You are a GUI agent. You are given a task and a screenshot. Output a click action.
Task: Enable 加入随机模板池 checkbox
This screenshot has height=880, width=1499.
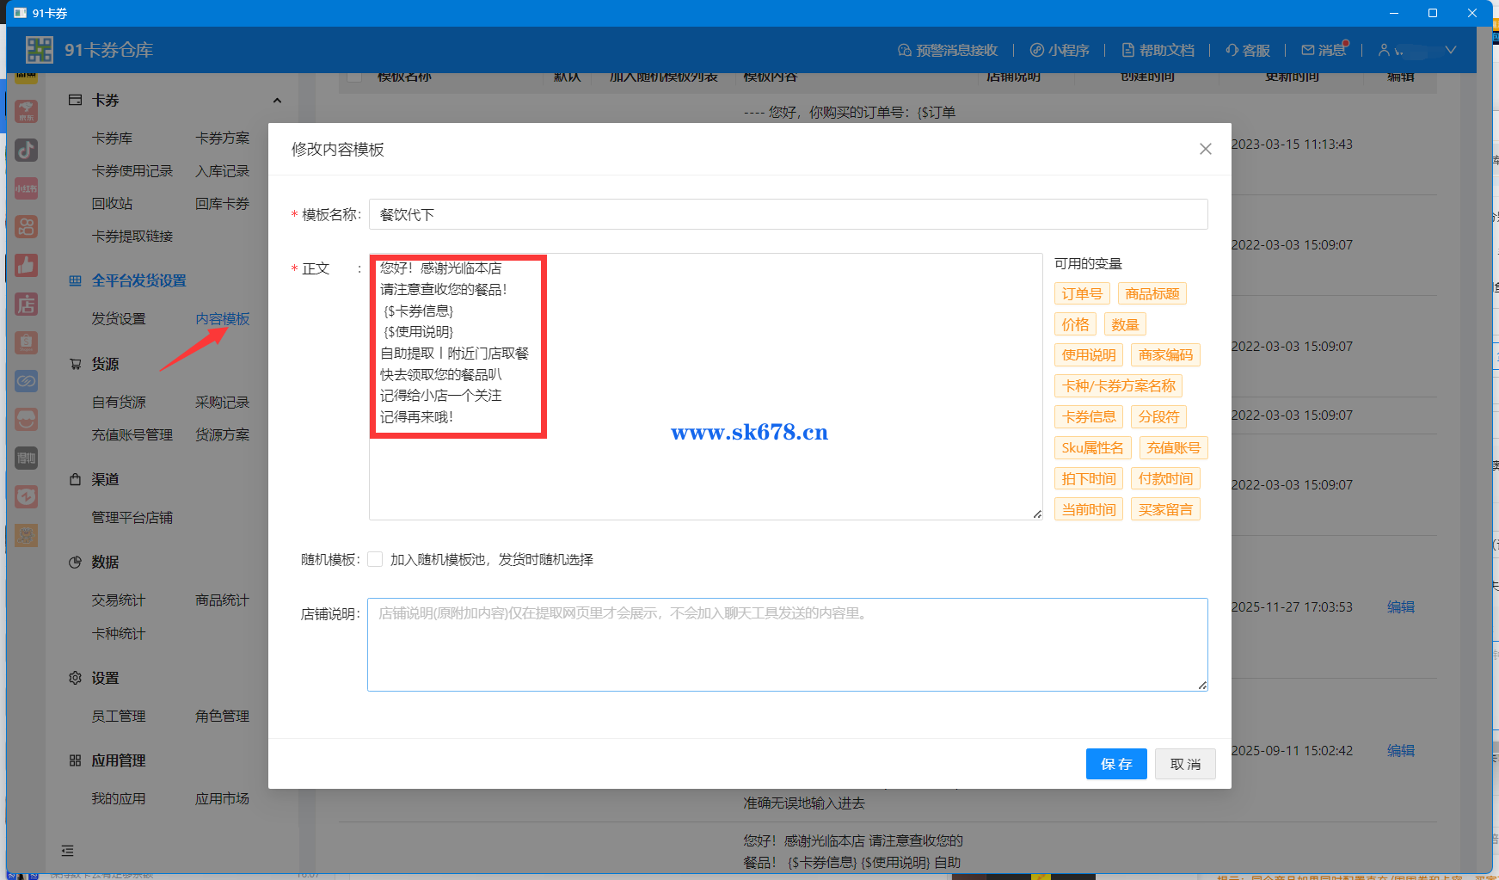[x=375, y=559]
